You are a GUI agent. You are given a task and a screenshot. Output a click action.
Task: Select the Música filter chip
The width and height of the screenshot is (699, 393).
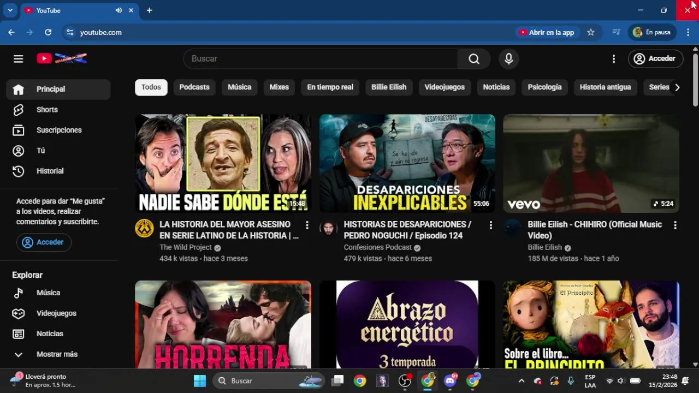click(239, 87)
